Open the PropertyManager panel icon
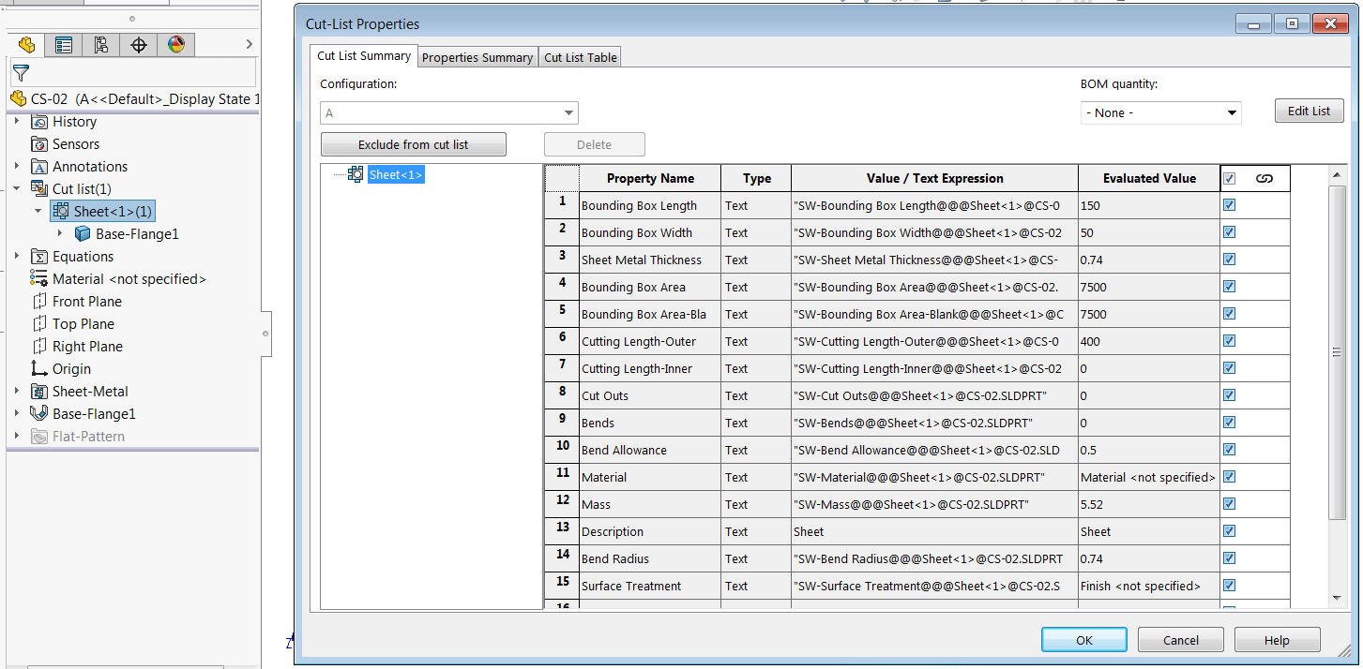The height and width of the screenshot is (669, 1363). point(63,44)
